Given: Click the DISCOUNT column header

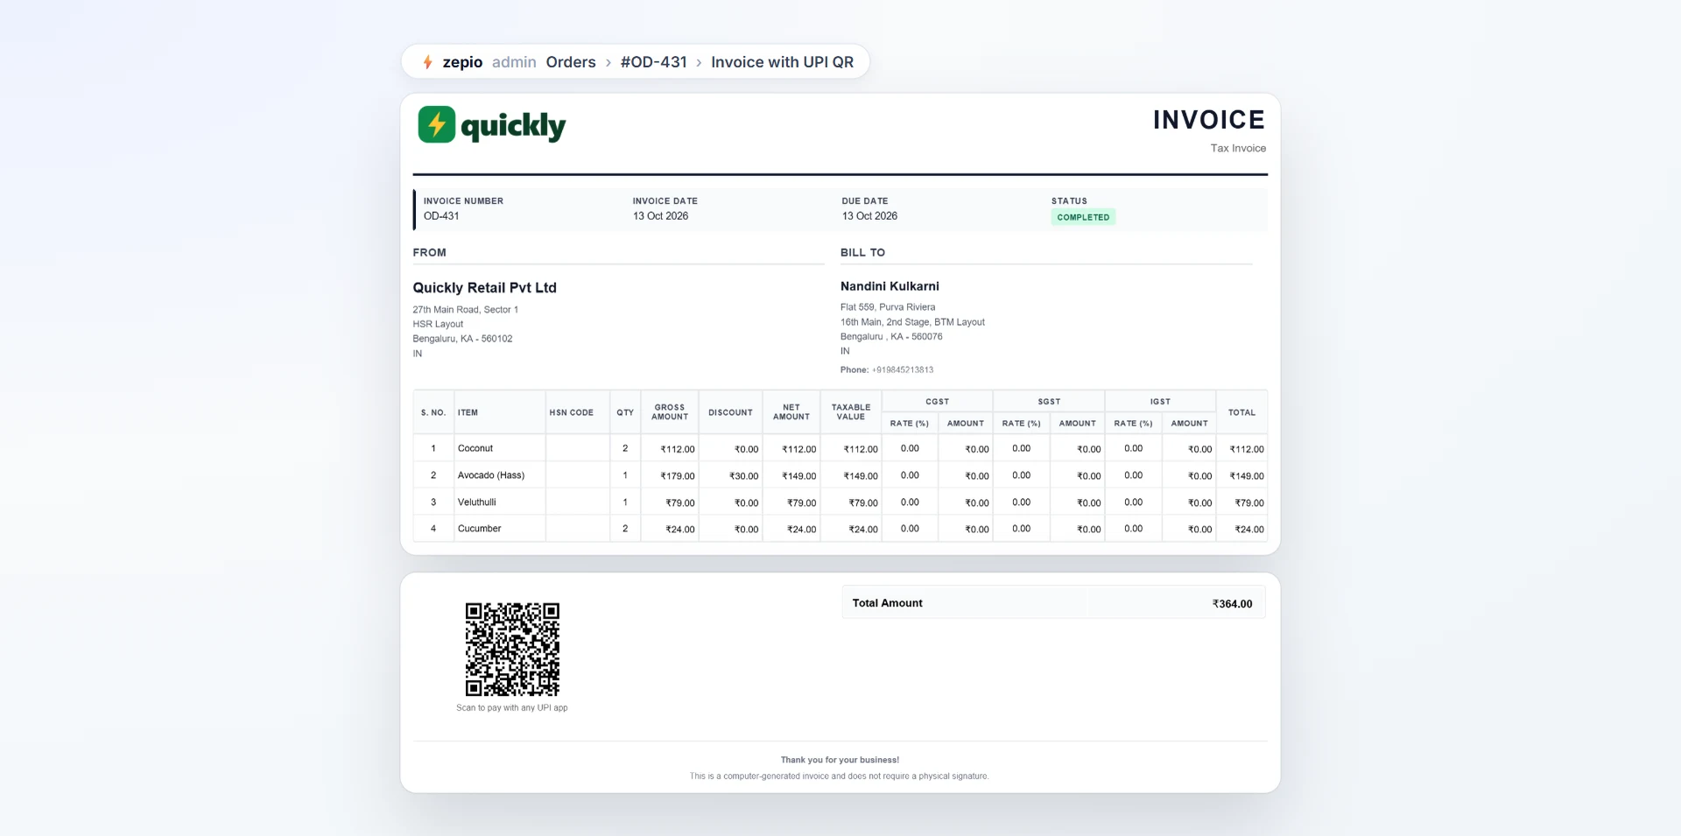Looking at the screenshot, I should tap(731, 412).
